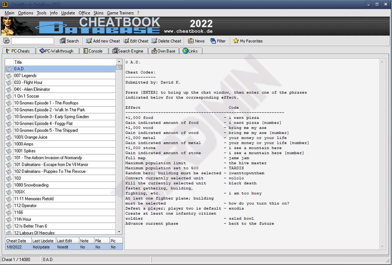Open the Update menu
This screenshot has height=265, width=392.
[x=68, y=13]
